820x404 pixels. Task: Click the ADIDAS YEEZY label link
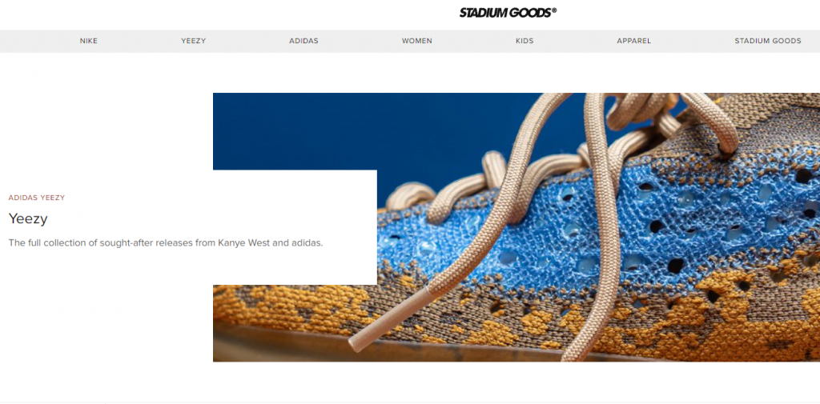tap(37, 198)
